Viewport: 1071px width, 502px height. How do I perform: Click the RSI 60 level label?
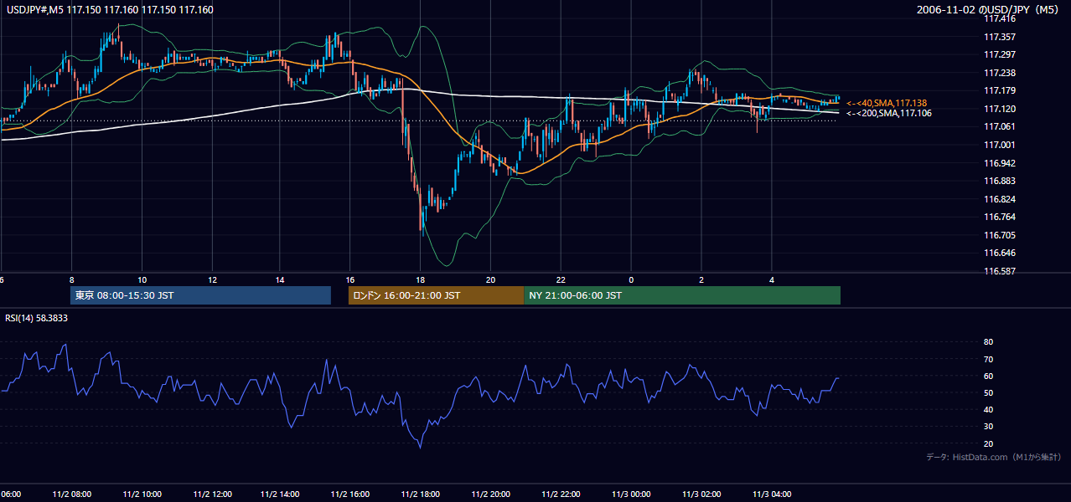988,376
